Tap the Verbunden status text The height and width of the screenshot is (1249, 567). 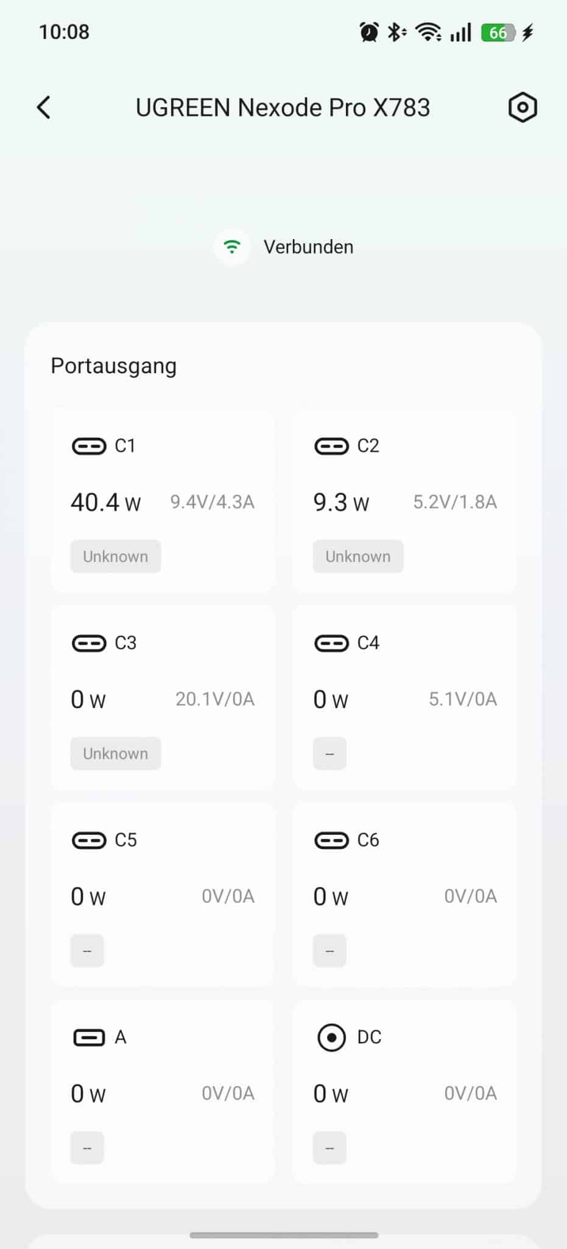tap(308, 247)
